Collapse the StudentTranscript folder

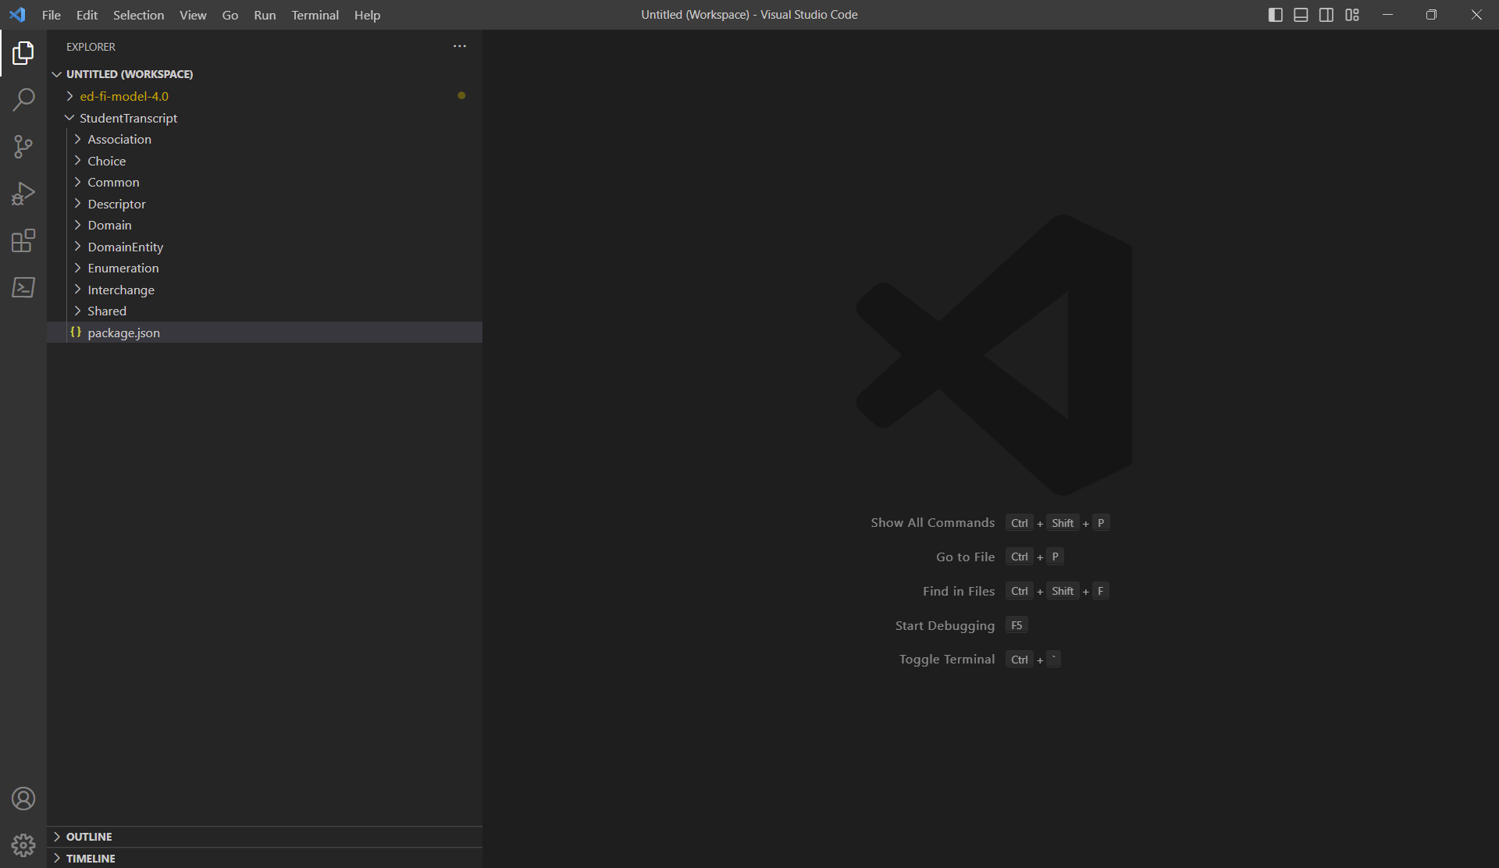(265, 118)
